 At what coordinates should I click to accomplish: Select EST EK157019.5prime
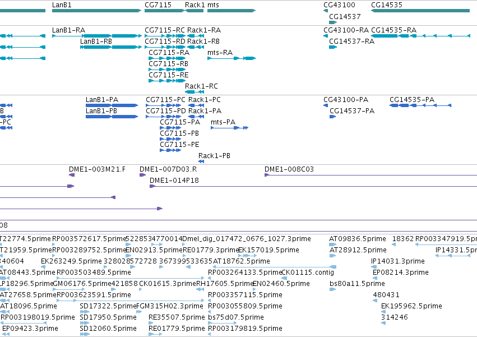click(247, 256)
